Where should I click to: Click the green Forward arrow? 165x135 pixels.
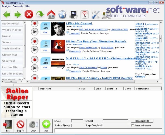click(x=18, y=14)
